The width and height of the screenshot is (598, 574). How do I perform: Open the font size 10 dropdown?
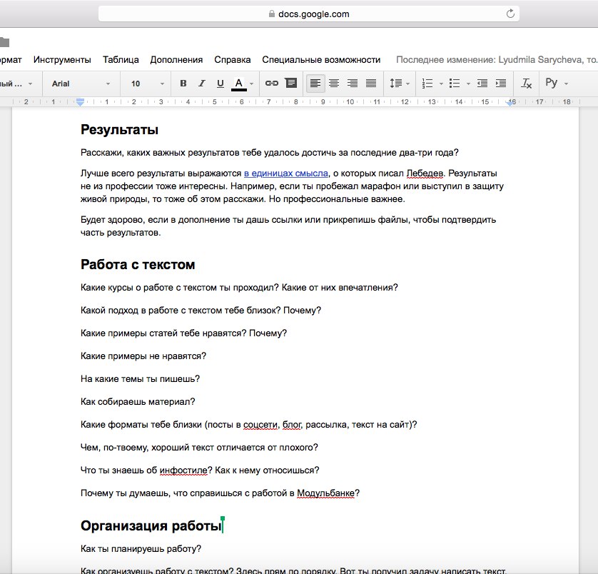click(147, 84)
